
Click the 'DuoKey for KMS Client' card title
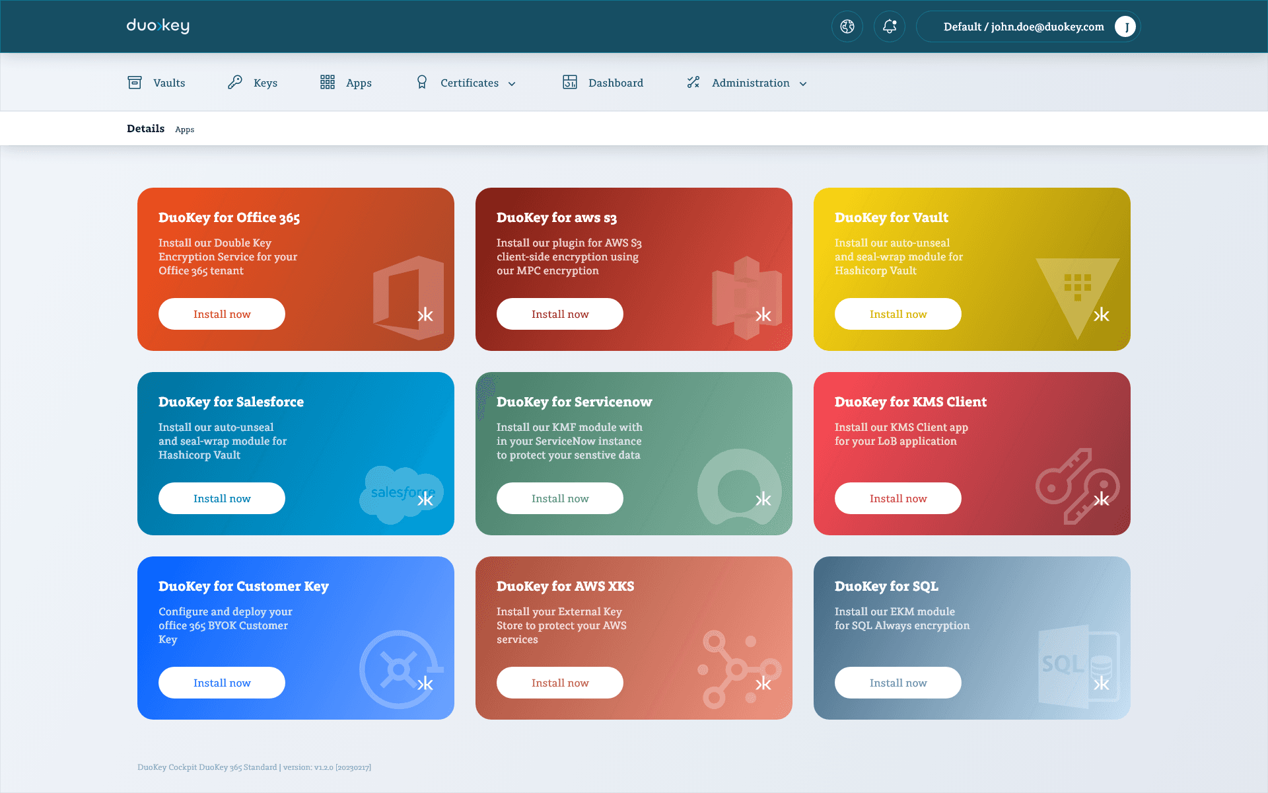[911, 402]
